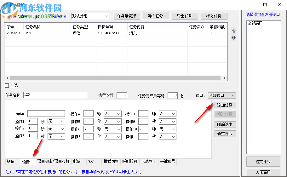Uncheck the checkbox for task 123
287x177 pixels.
pos(8,33)
